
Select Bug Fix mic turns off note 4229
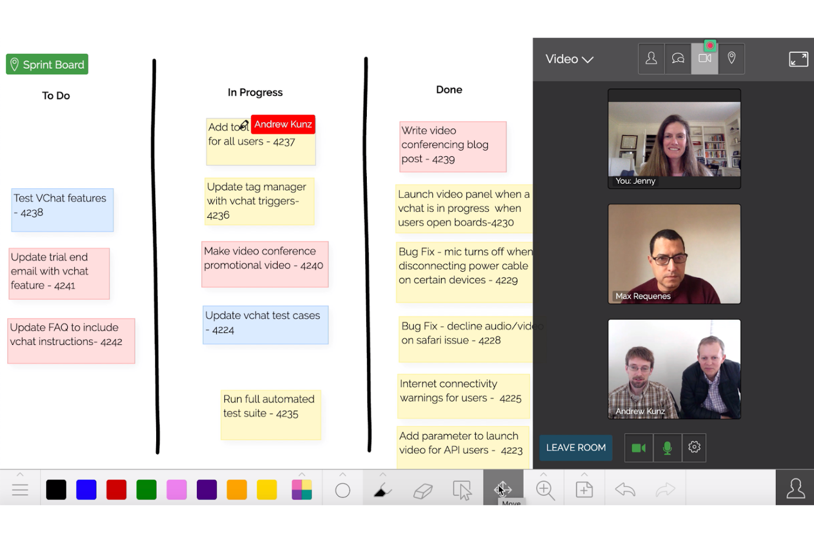pos(464,272)
